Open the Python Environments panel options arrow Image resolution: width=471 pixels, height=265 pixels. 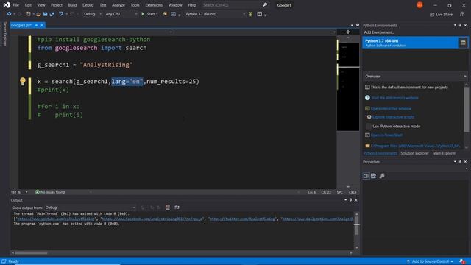coord(455,25)
